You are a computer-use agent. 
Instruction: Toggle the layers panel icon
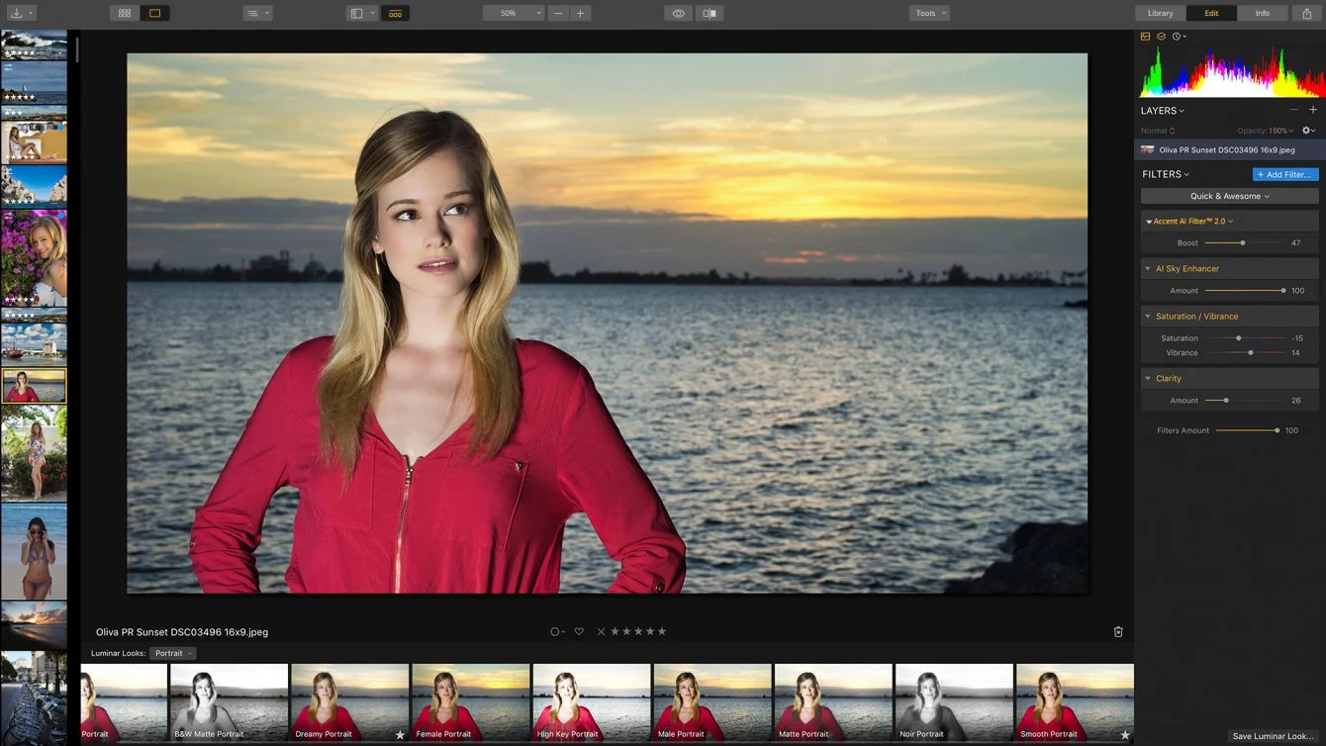pyautogui.click(x=1161, y=37)
